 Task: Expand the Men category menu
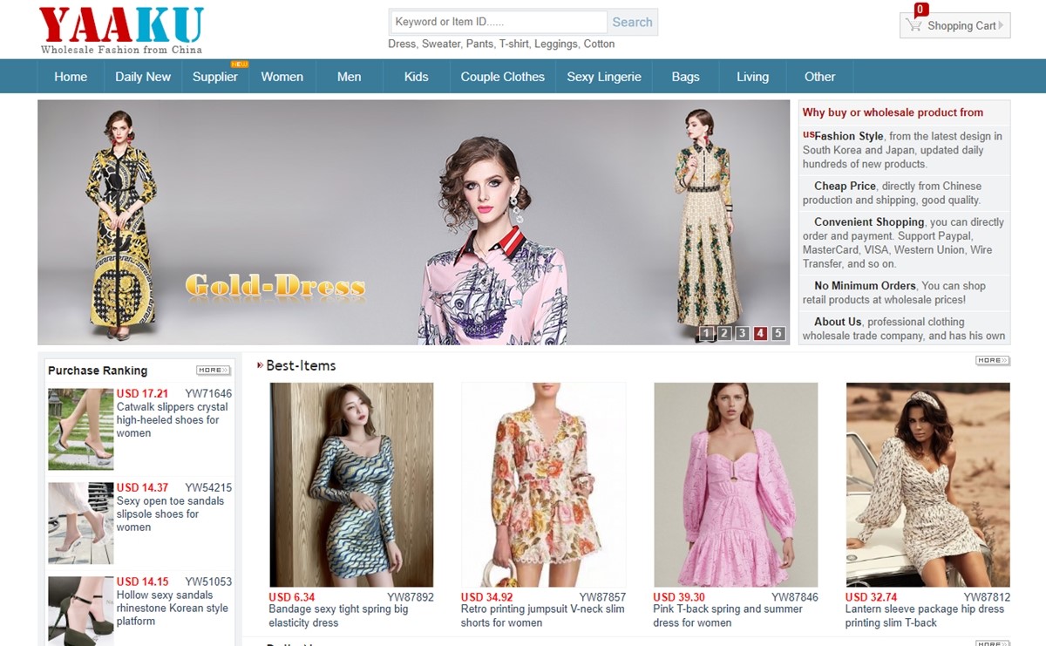pyautogui.click(x=349, y=77)
